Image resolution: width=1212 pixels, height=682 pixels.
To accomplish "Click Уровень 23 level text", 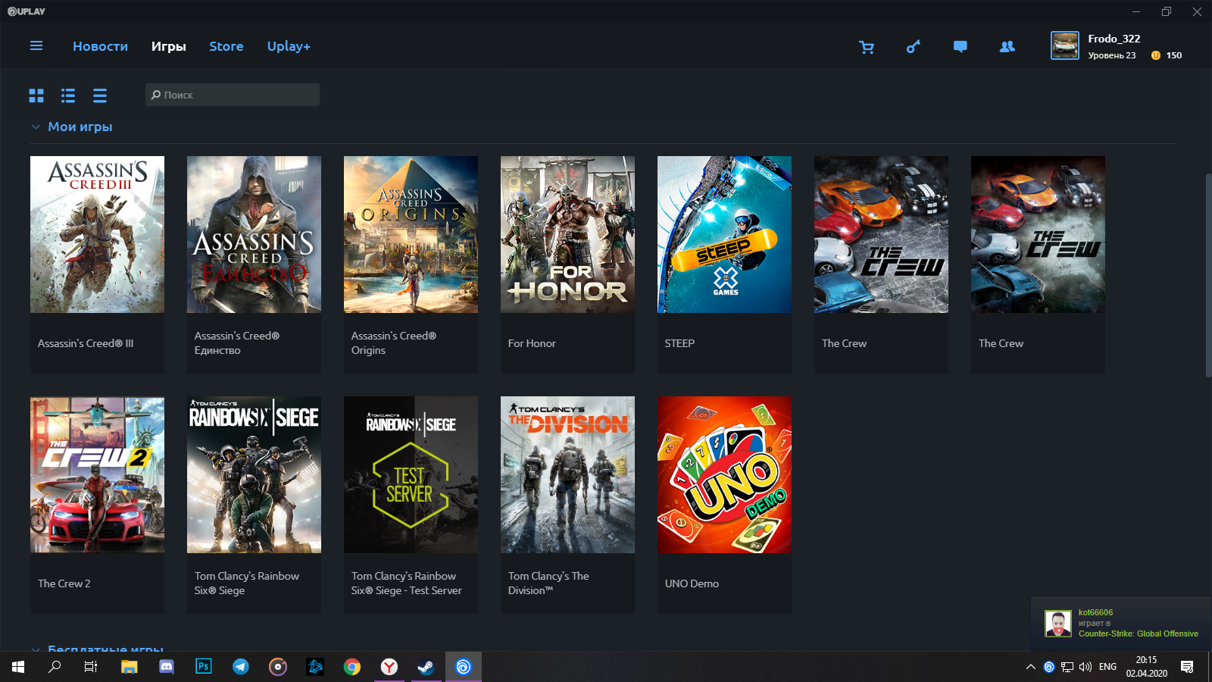I will click(x=1112, y=55).
